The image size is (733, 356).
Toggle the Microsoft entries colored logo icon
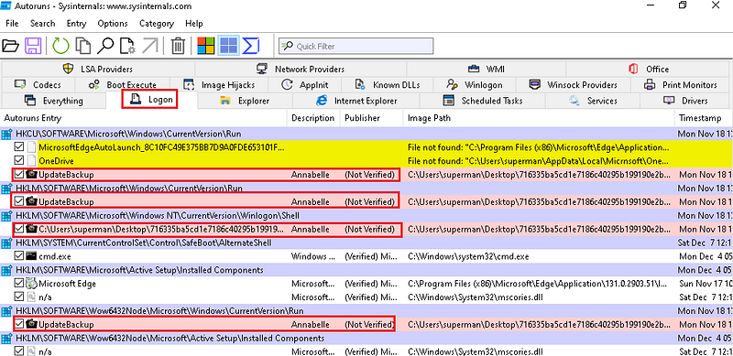coord(205,46)
